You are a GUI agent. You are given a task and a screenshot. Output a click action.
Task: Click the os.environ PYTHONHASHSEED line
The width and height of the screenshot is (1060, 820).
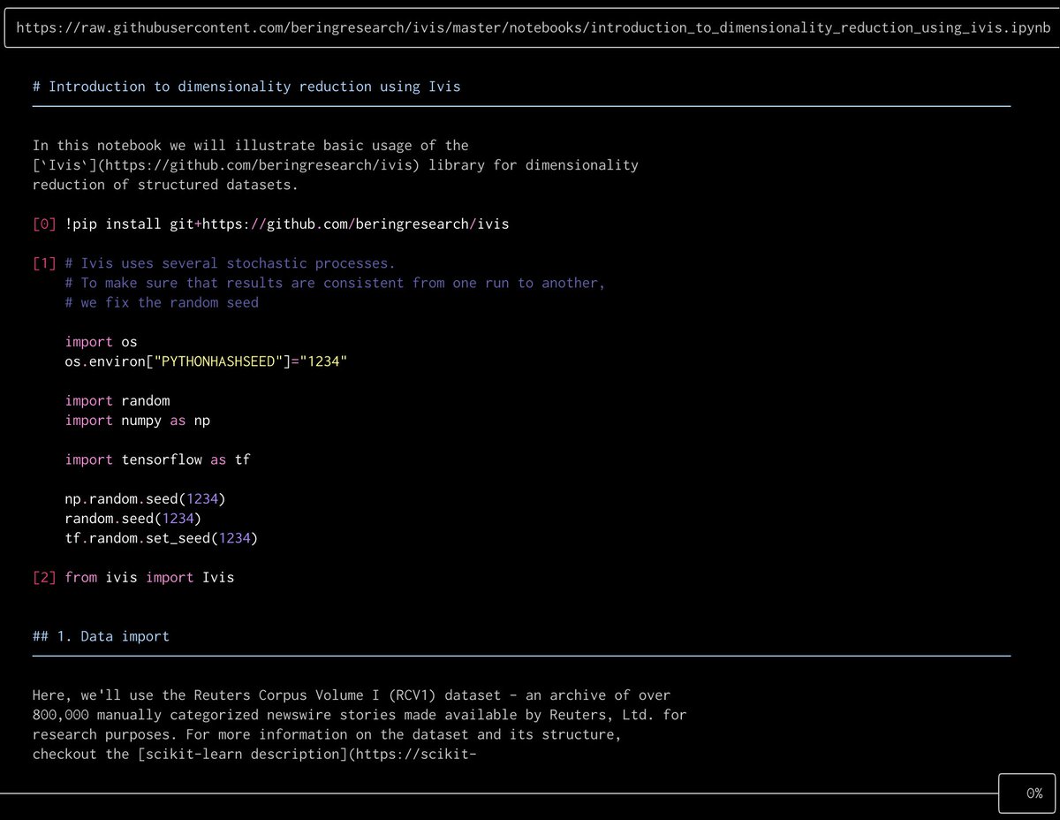click(207, 361)
